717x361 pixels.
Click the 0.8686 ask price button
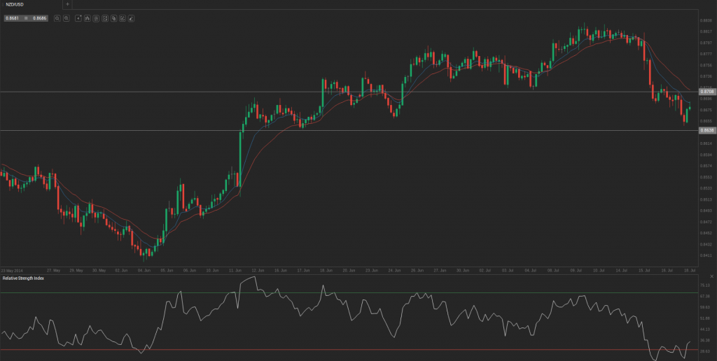(39, 17)
